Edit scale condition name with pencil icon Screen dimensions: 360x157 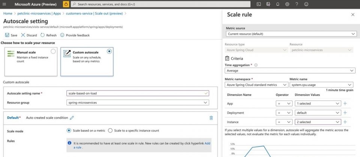pyautogui.click(x=72, y=118)
